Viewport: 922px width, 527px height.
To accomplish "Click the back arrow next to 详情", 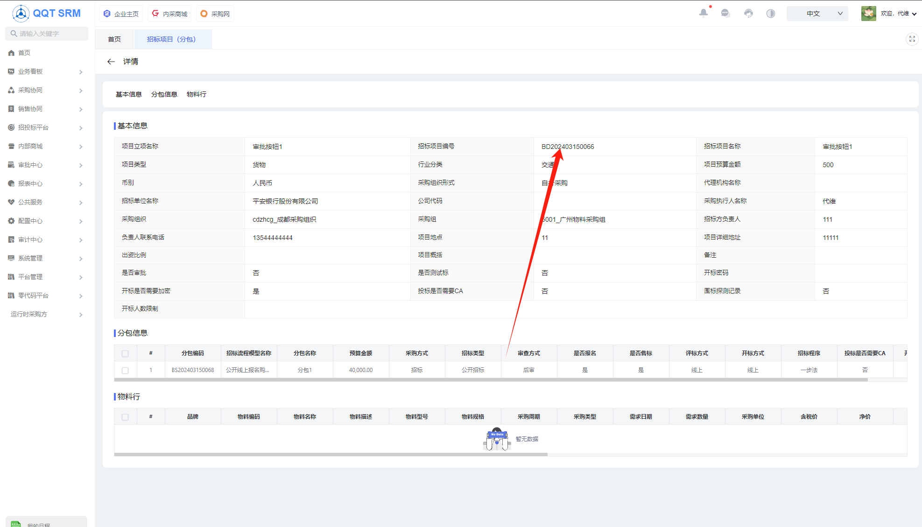I will 111,62.
